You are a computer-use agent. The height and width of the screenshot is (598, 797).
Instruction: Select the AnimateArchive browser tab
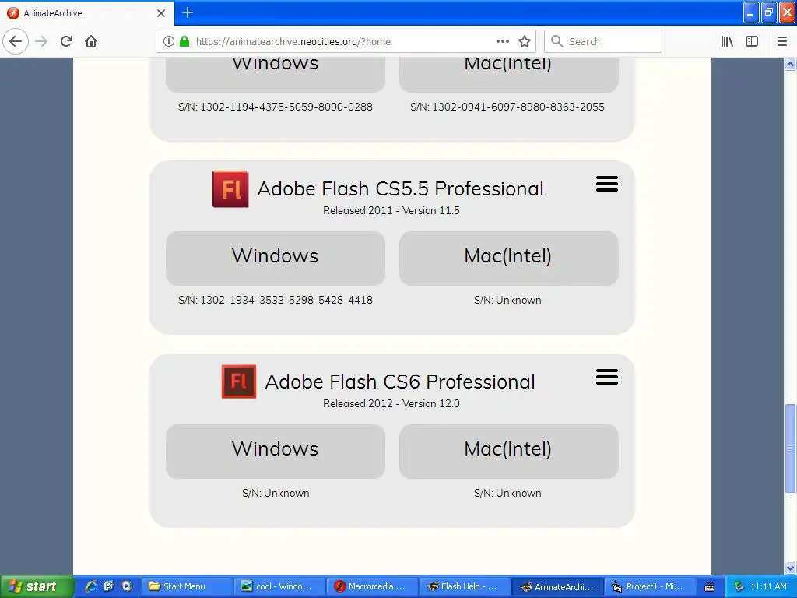point(87,13)
